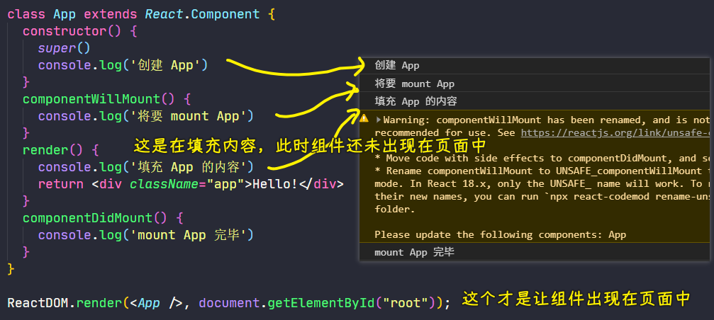
Task: Click the yellow warning triangle icon
Action: (364, 120)
